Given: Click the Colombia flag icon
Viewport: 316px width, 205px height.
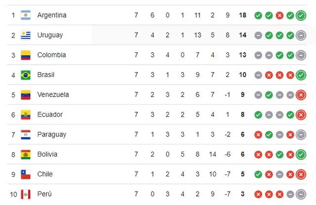Looking at the screenshot, I should [x=26, y=55].
